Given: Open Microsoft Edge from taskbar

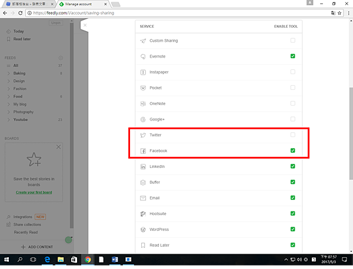Looking at the screenshot, I should point(47,260).
